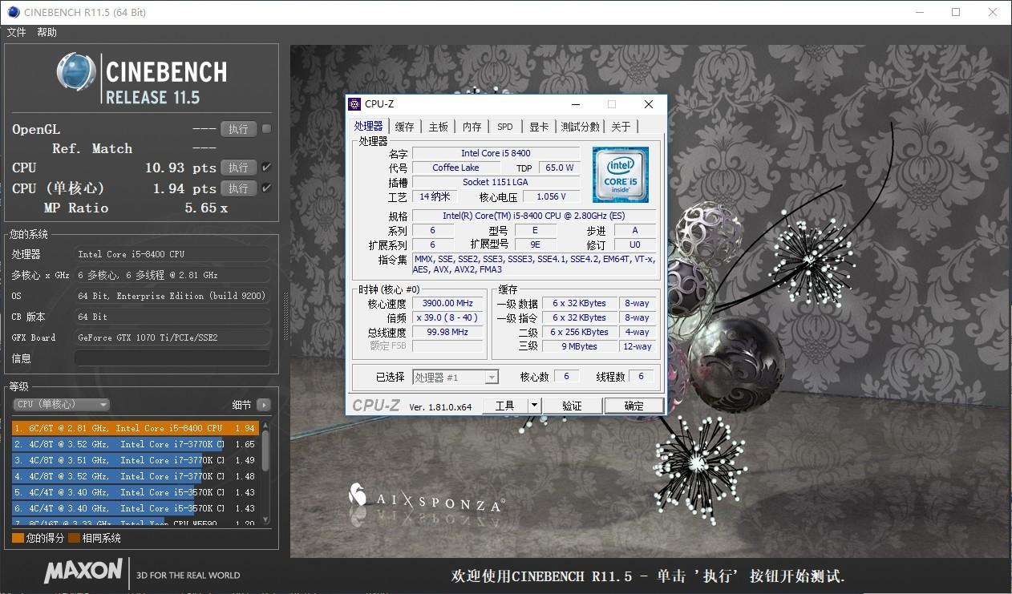The width and height of the screenshot is (1012, 594).
Task: Click the orange 您的得分 legend swatch
Action: click(18, 539)
